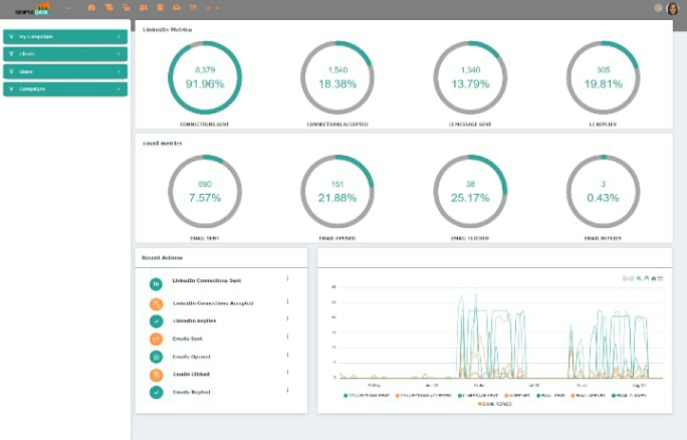Click the Emails Clicked action item

(x=191, y=374)
